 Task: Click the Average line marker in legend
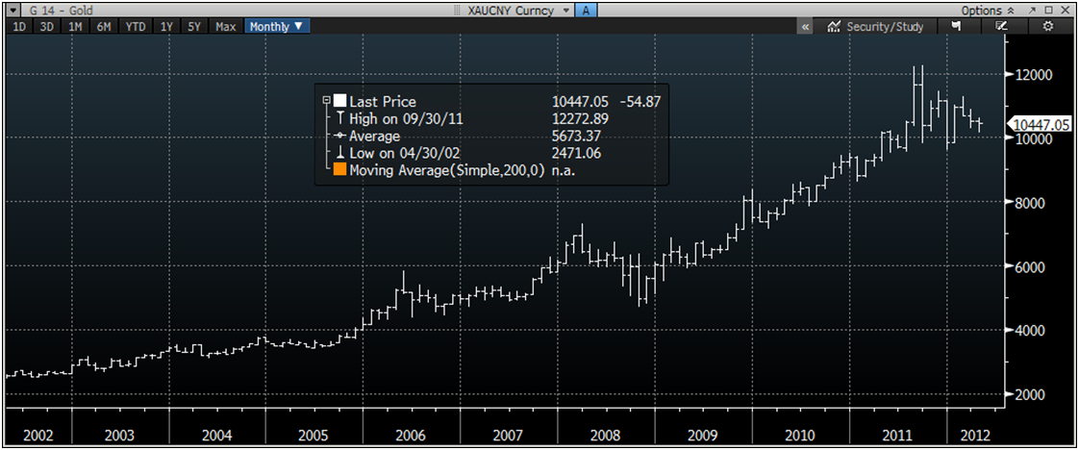339,137
